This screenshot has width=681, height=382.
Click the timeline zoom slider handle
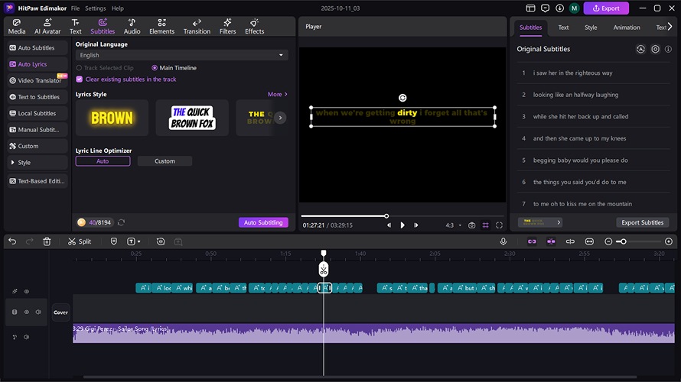[623, 241]
